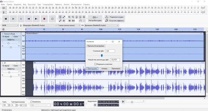This screenshot has height=111, width=208.
Task: Open the Справка menu
Action: point(86,4)
